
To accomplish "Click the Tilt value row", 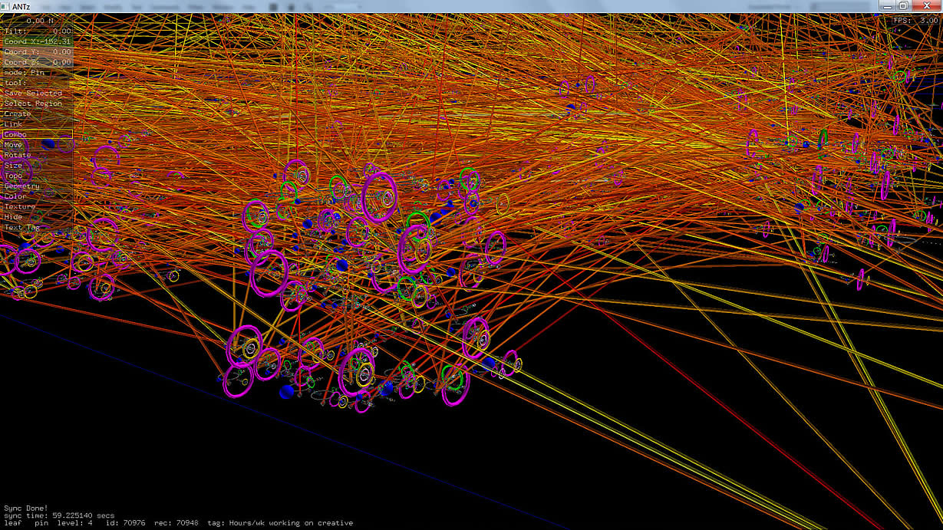I will pyautogui.click(x=37, y=31).
